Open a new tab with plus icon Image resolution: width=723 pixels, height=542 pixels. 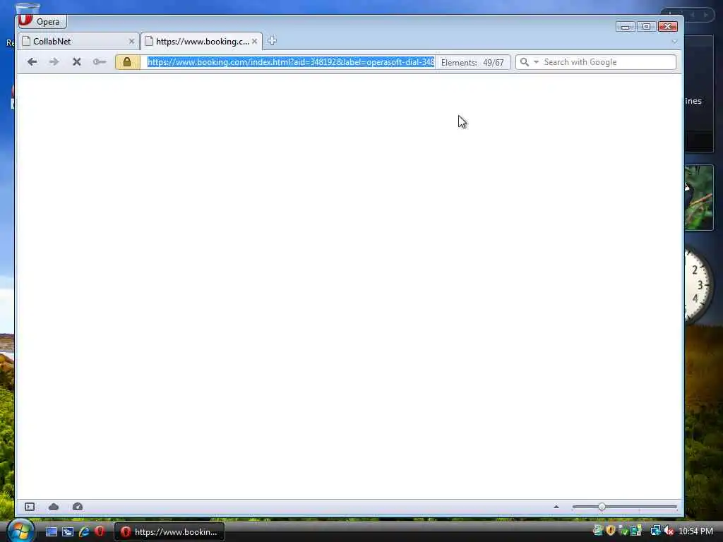pos(272,41)
